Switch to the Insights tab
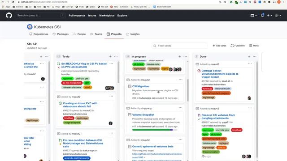The width and height of the screenshot is (287, 161). point(133,34)
